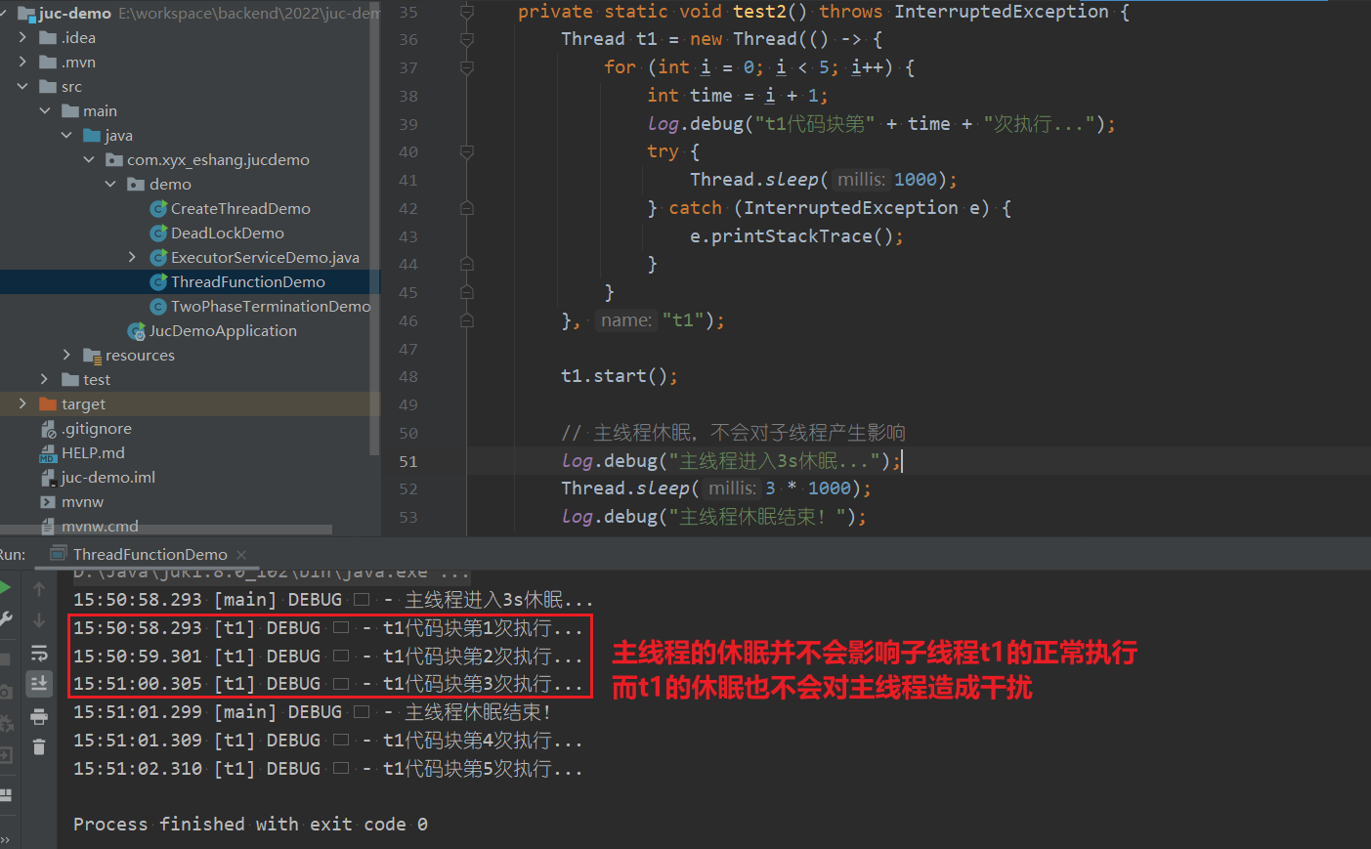Select the .gitignore file
The image size is (1371, 849).
(x=97, y=428)
